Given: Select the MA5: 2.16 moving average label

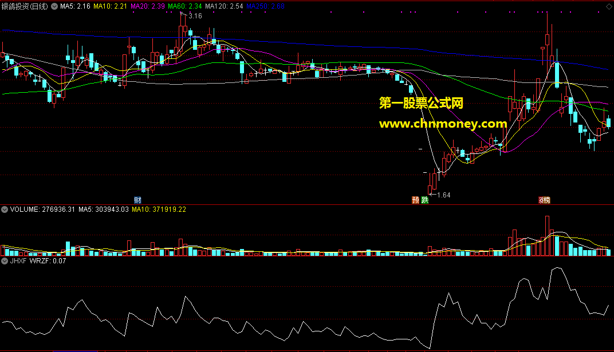Looking at the screenshot, I should (x=75, y=6).
